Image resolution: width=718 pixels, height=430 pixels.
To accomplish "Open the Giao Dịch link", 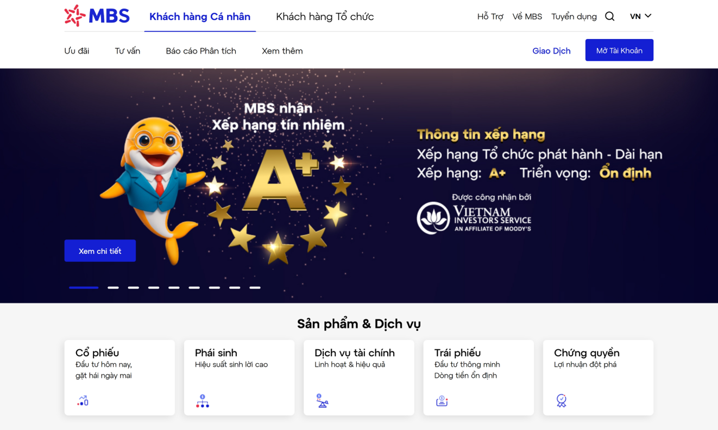I will point(551,51).
